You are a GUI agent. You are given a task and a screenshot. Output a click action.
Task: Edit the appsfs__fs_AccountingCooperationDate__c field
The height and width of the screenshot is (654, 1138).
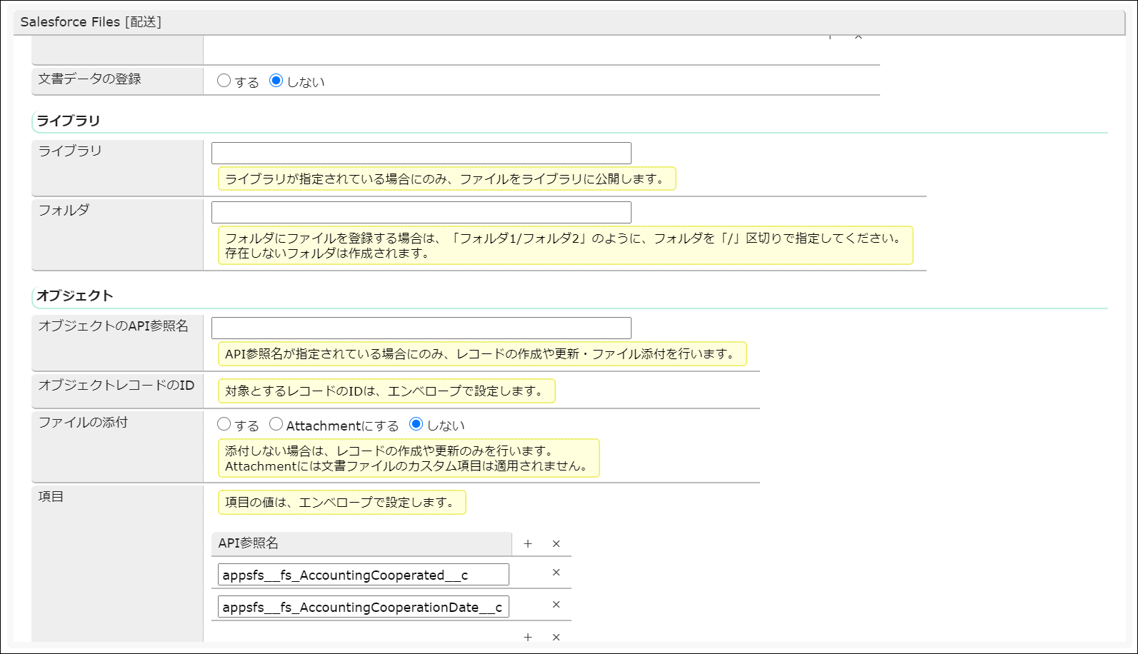tap(364, 607)
